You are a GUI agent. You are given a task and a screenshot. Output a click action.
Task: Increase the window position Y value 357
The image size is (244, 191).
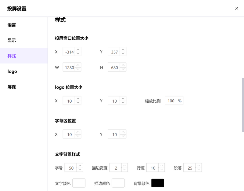tap(123, 50)
